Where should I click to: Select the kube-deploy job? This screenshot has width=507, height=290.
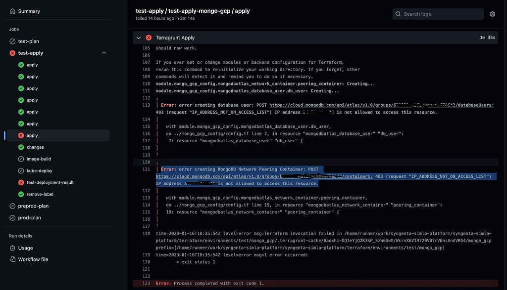[39, 171]
